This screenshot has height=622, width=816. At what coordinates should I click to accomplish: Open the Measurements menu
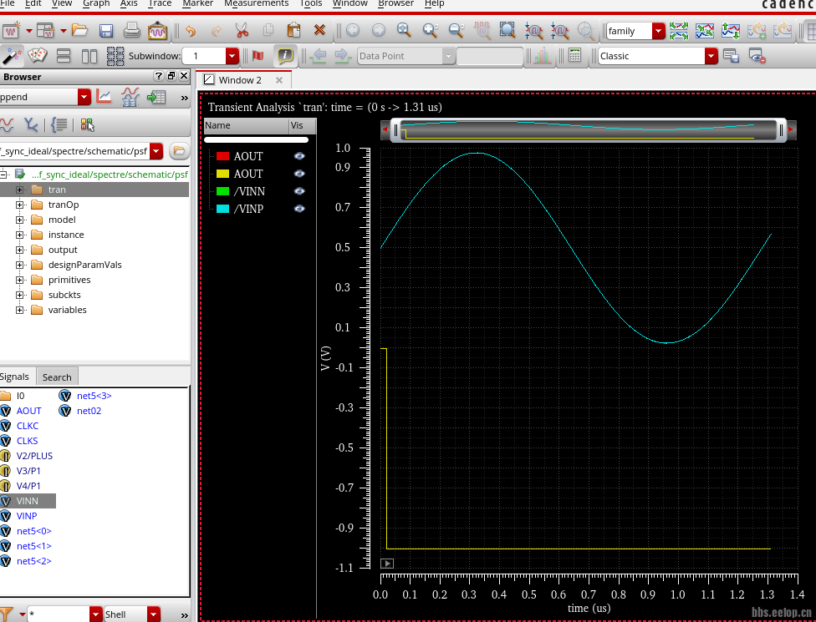pyautogui.click(x=256, y=3)
